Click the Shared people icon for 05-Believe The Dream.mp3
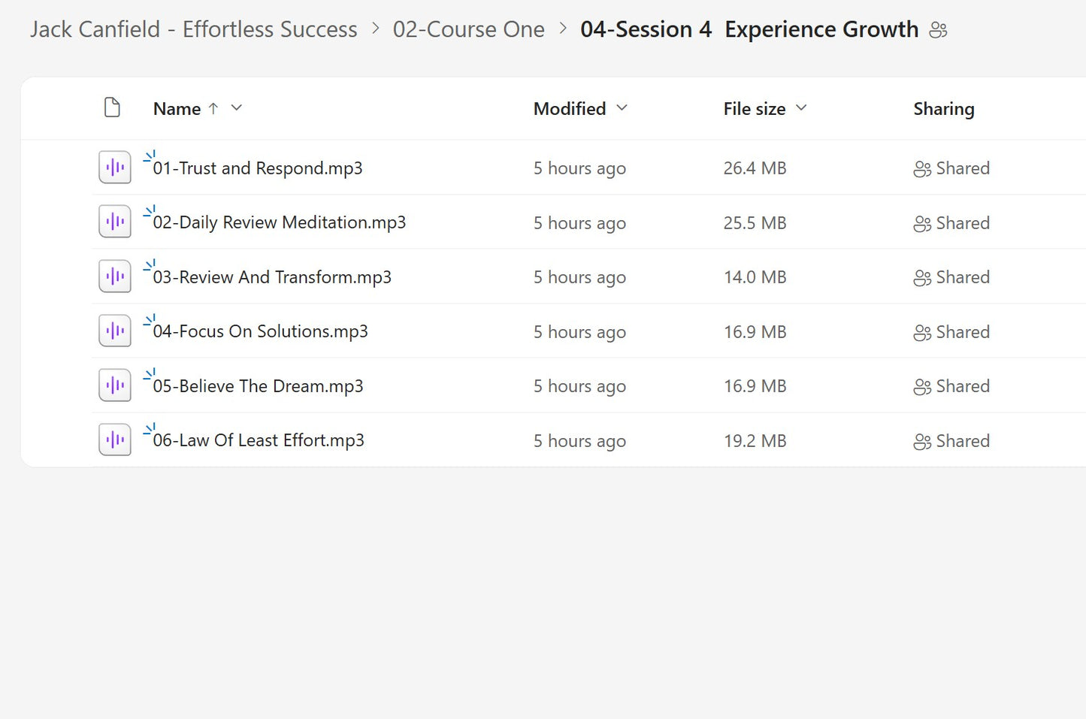1086x719 pixels. [x=922, y=385]
